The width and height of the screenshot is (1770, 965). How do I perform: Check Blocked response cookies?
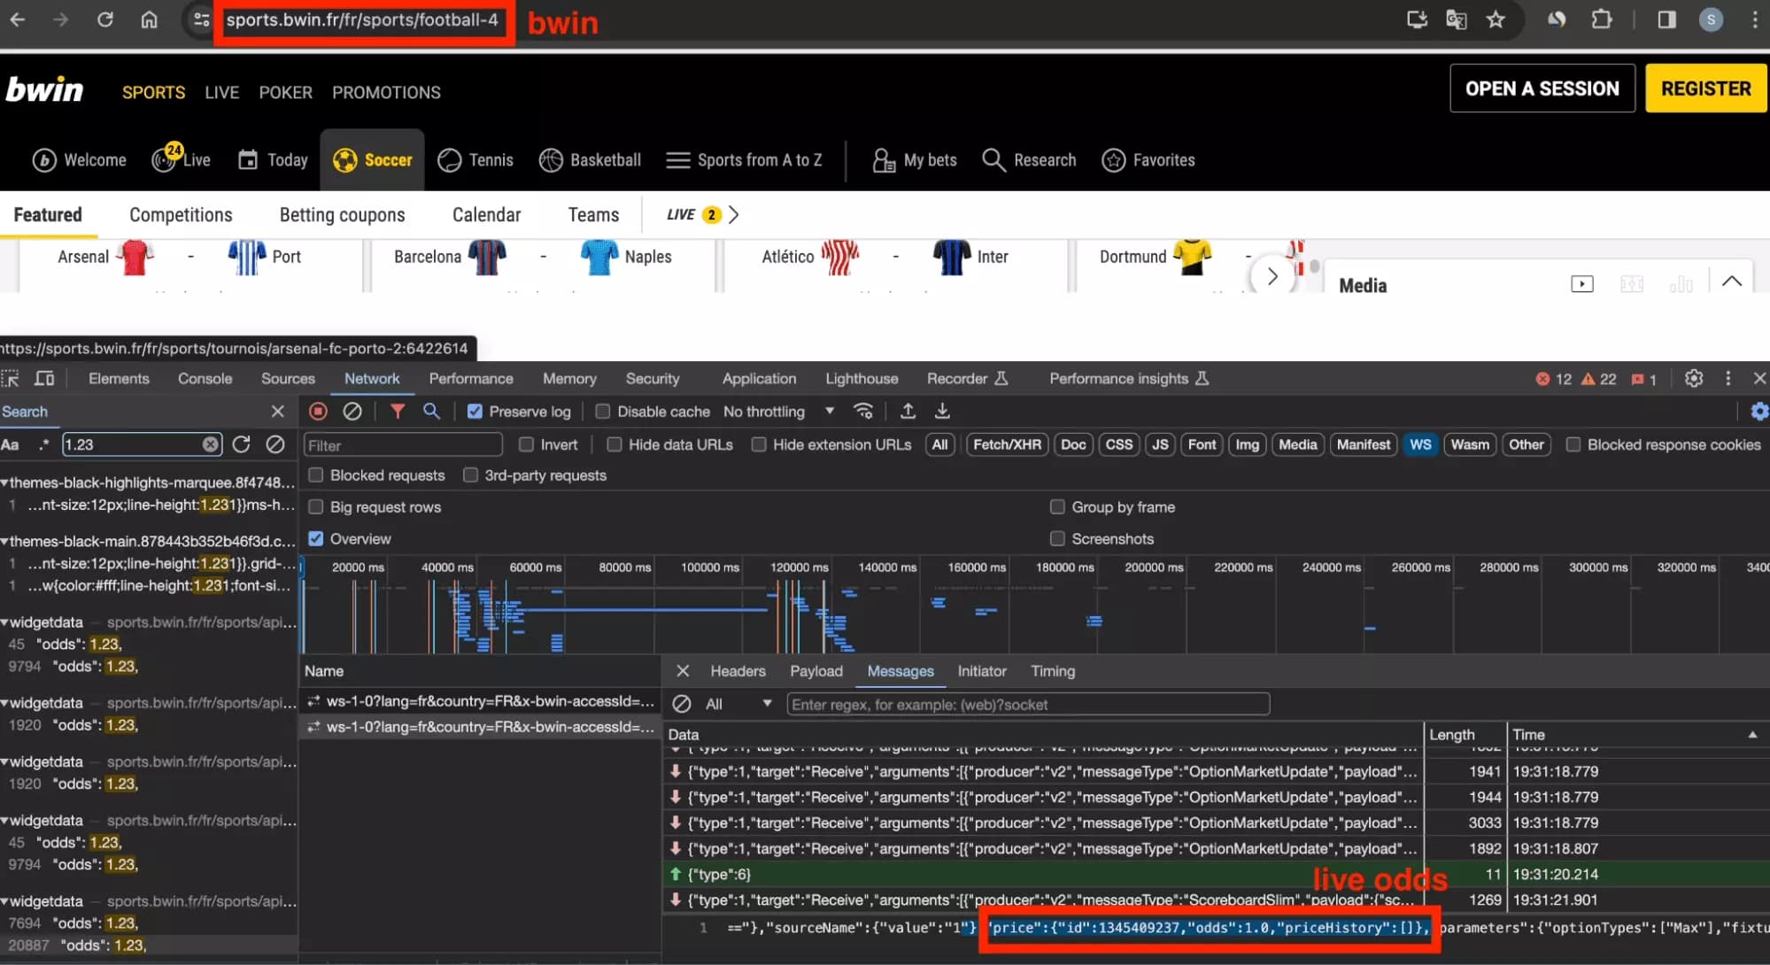(x=1573, y=444)
